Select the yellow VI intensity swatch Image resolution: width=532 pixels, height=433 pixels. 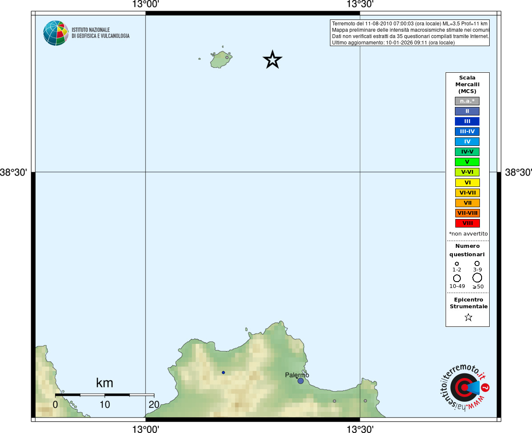467,183
